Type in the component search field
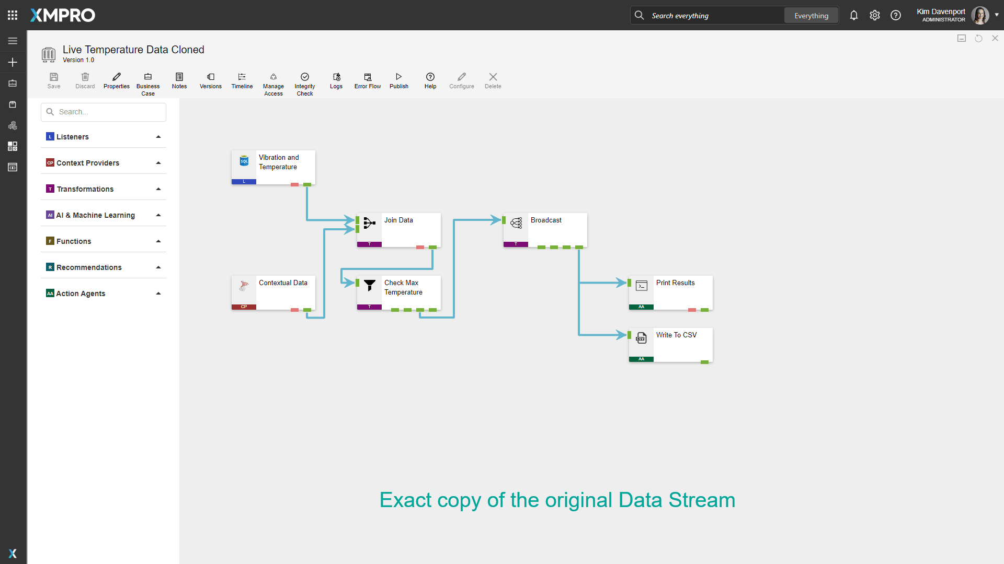Viewport: 1004px width, 564px height. coord(103,112)
